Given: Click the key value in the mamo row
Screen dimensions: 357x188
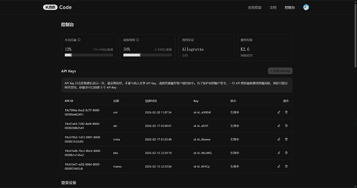Looking at the screenshot, I should coord(201,166).
